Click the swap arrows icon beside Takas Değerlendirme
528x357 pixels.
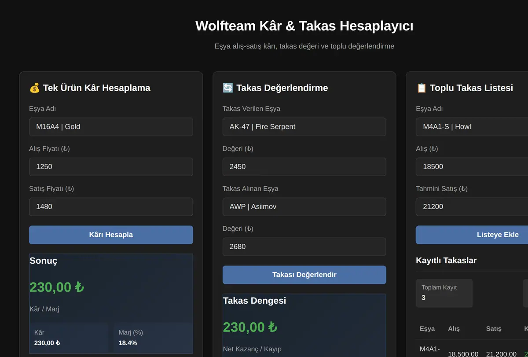coord(228,88)
